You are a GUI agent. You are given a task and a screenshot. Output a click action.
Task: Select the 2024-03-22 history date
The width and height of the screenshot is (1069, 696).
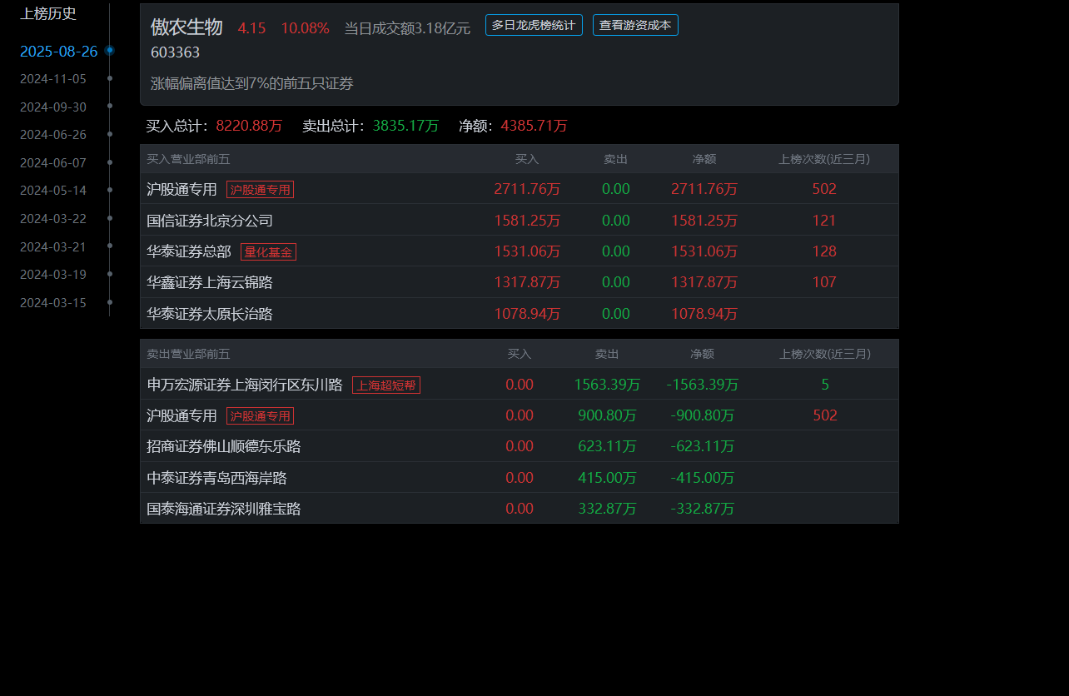coord(53,219)
